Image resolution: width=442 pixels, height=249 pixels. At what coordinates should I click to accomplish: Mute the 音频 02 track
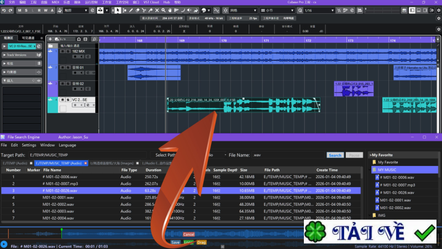(62, 84)
